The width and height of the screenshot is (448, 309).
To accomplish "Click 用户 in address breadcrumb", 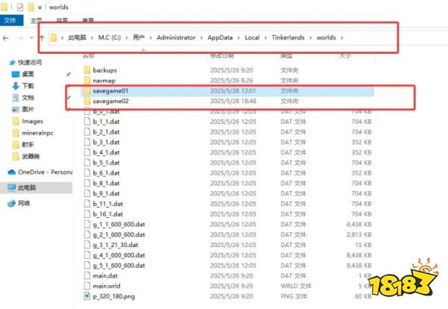I will coord(139,37).
